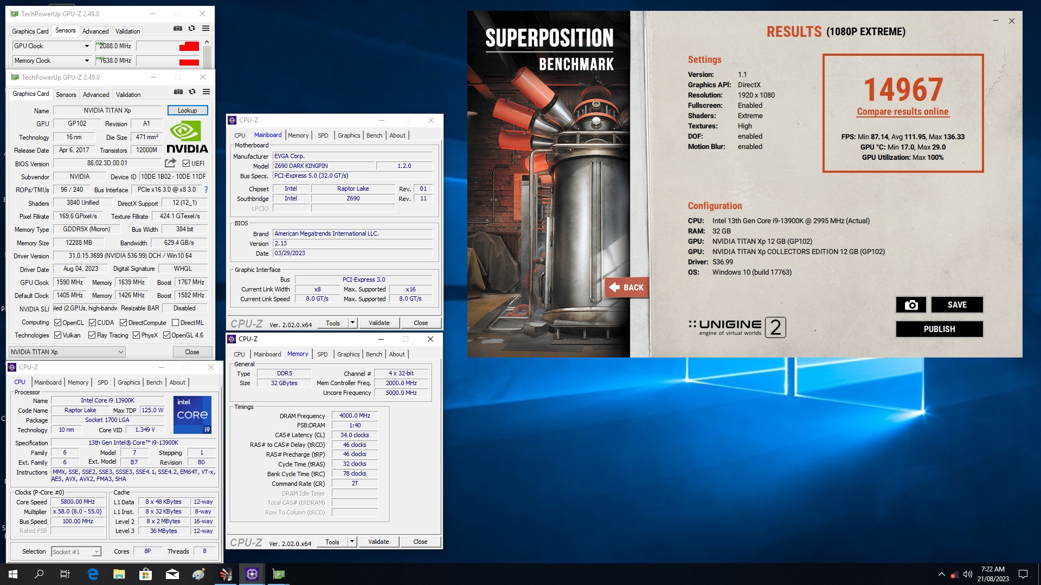1041x585 pixels.
Task: Click Tools button in Memory CPU-Z window
Action: point(332,542)
